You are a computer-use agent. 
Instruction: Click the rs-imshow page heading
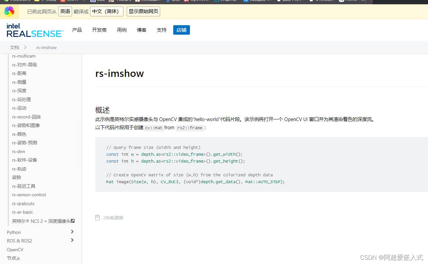120,73
